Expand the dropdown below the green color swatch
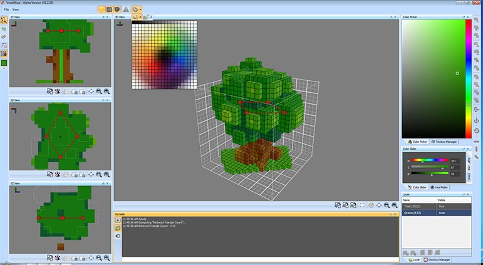The width and height of the screenshot is (483, 265). pos(4,69)
